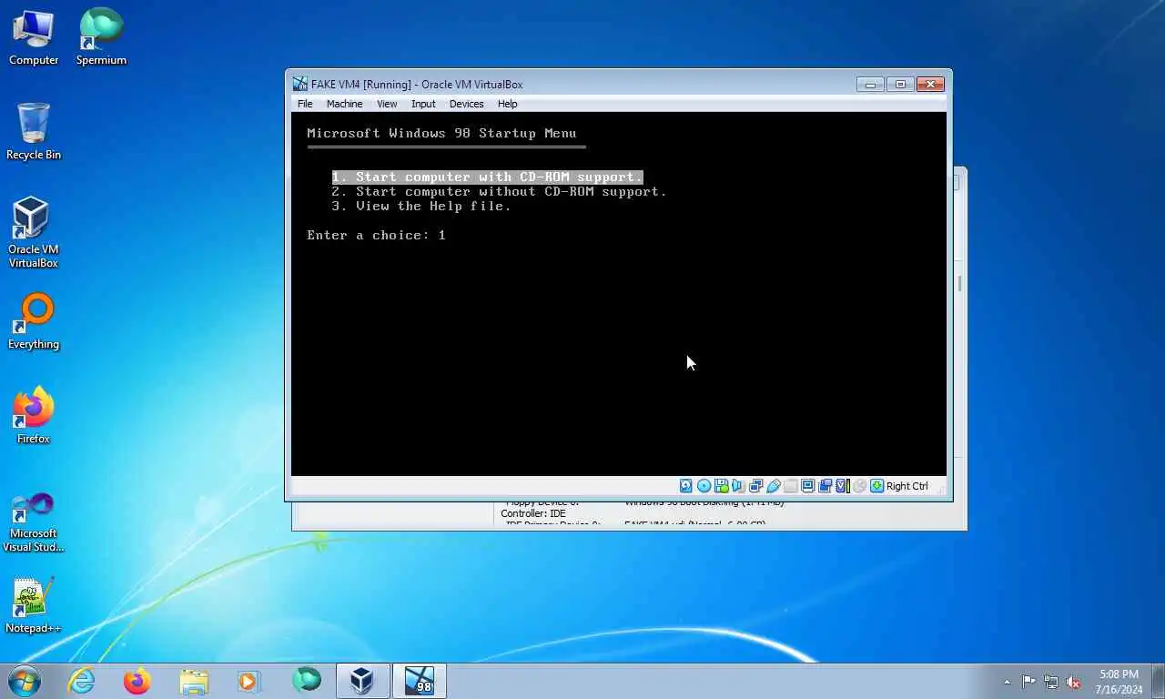This screenshot has height=699, width=1165.
Task: Click 'Microsoft Windows 98 Startup Menu' heading
Action: (x=441, y=133)
